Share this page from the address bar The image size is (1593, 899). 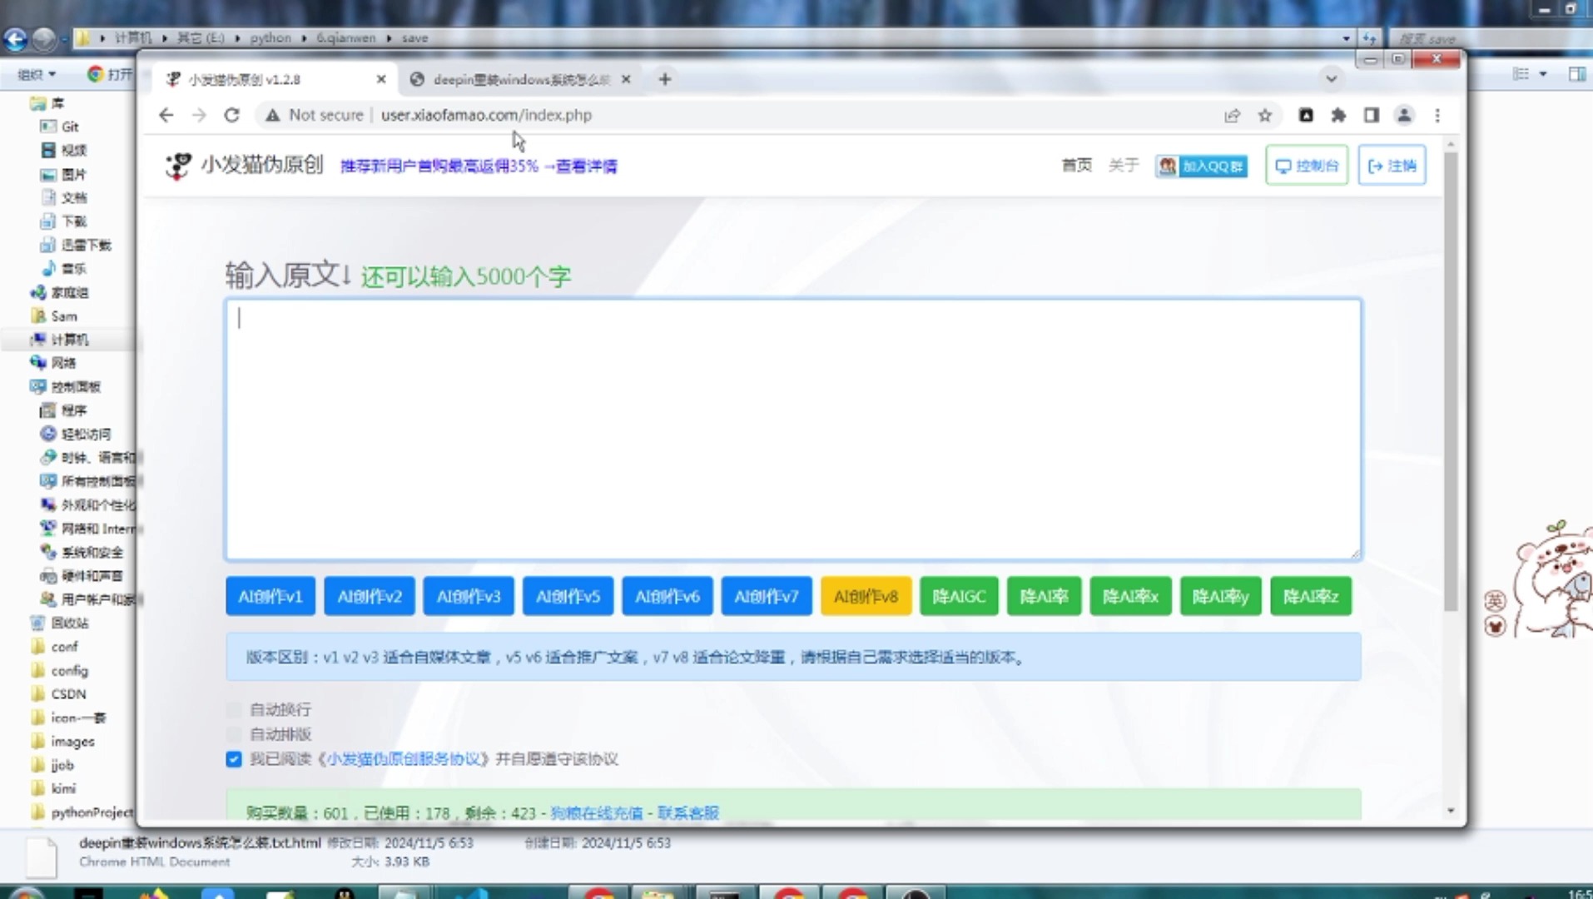point(1232,116)
